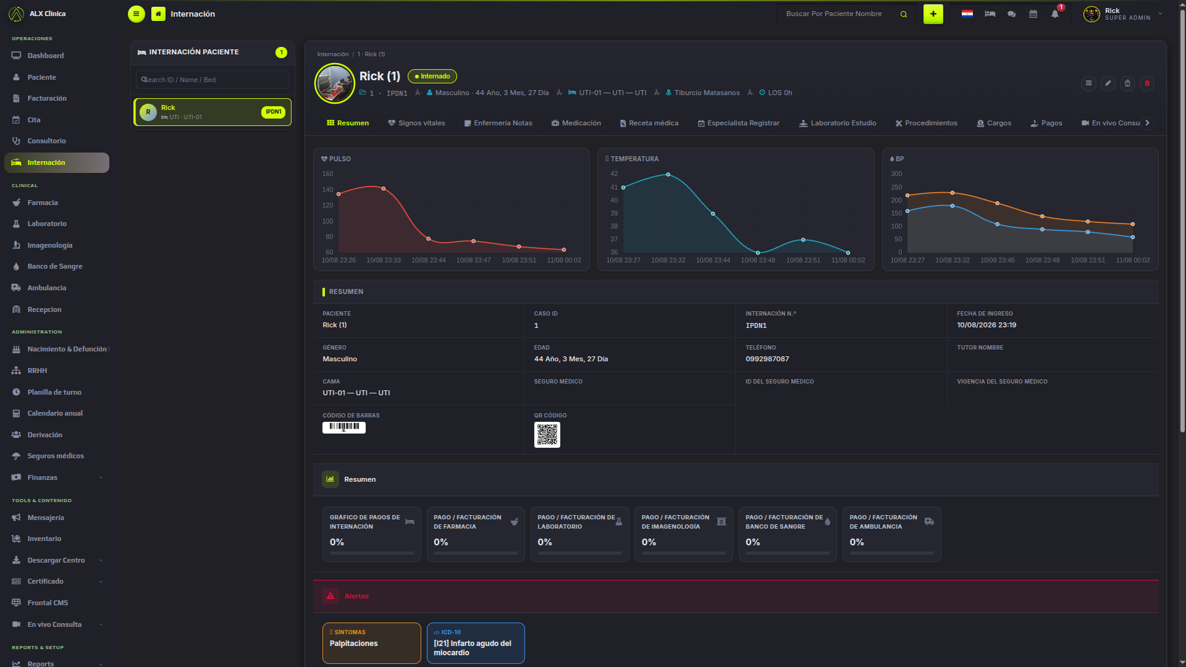Open the chat messages icon
This screenshot has width=1186, height=667.
1011,14
